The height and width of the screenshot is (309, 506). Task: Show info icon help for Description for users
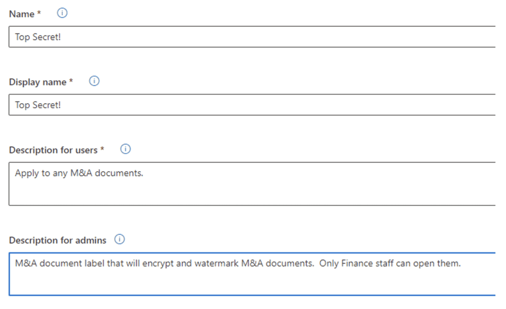126,149
